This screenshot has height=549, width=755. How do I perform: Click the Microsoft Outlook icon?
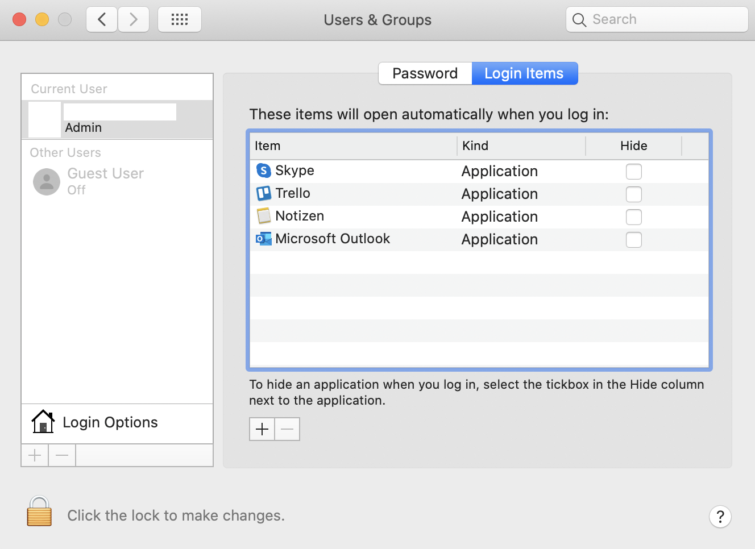263,239
